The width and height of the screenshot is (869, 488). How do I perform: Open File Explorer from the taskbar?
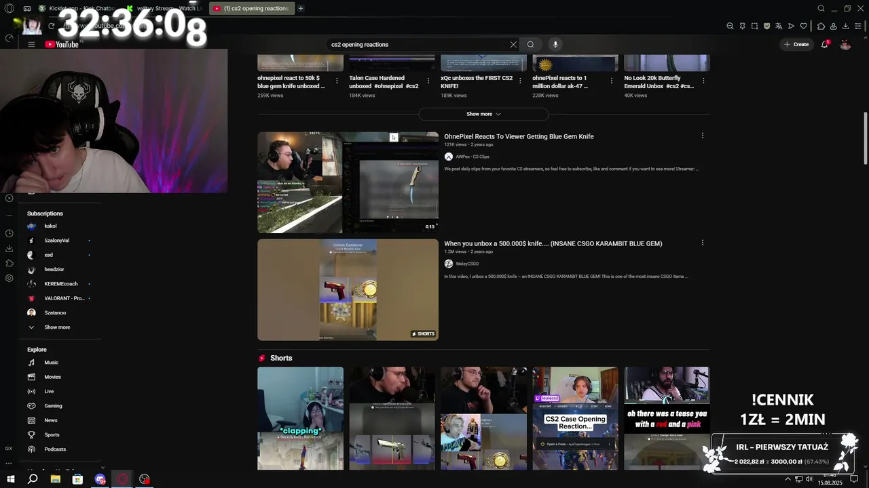55,479
